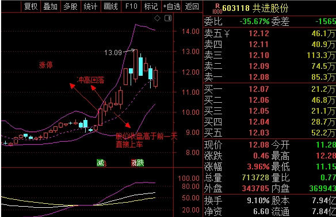Add stock via +自选 button
Viewport: 336px width, 217px height.
click(x=171, y=6)
